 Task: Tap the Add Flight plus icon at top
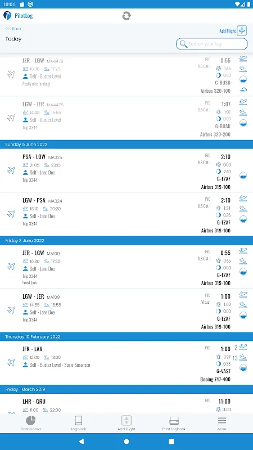pos(242,30)
